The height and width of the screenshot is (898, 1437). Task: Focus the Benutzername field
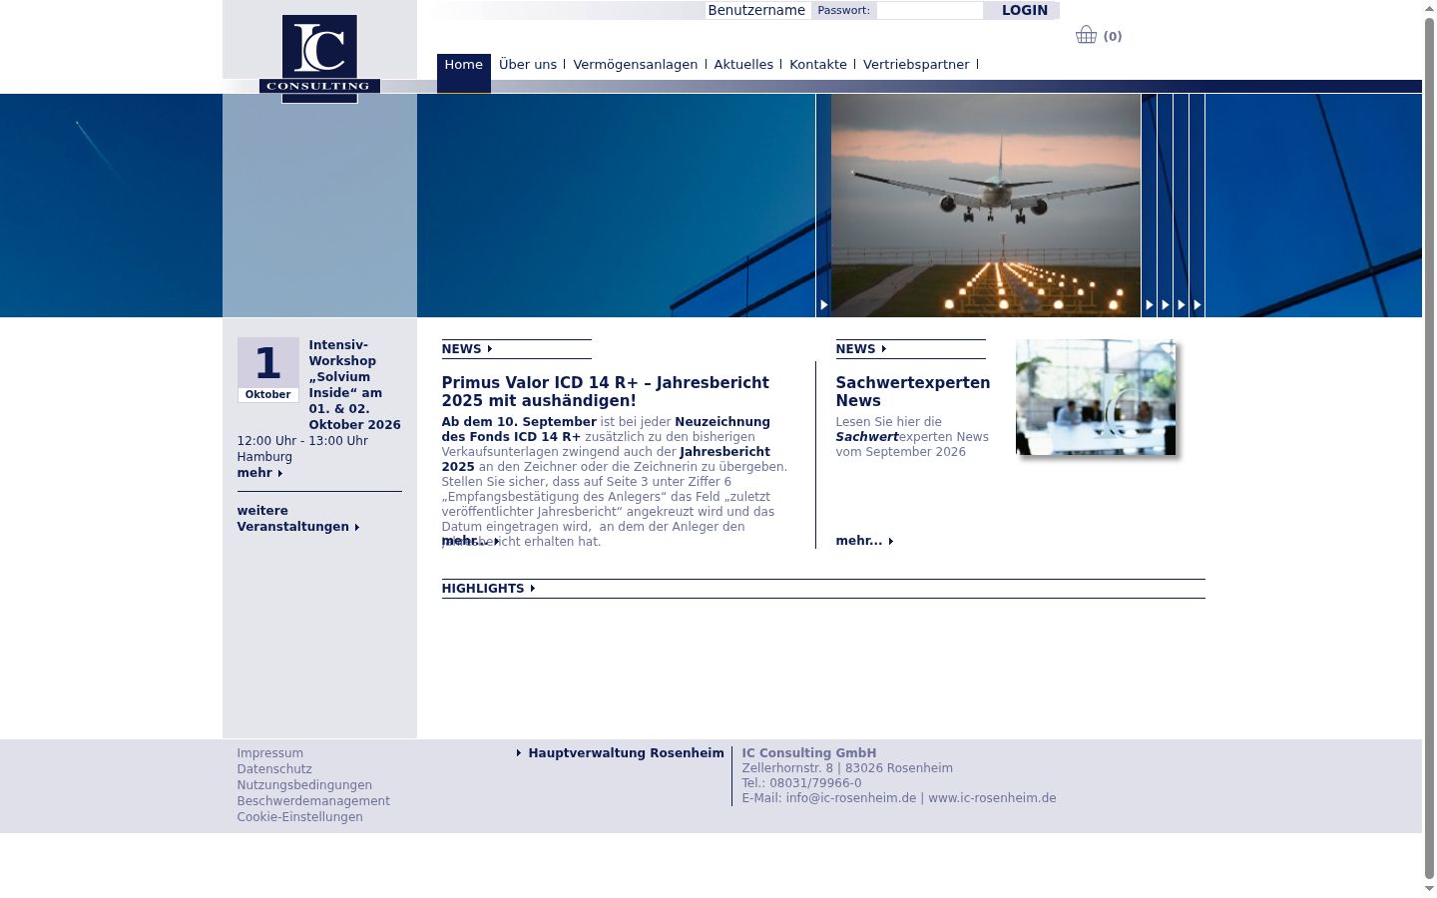[756, 10]
